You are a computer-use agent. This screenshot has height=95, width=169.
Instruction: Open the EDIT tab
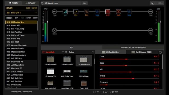click(72, 47)
